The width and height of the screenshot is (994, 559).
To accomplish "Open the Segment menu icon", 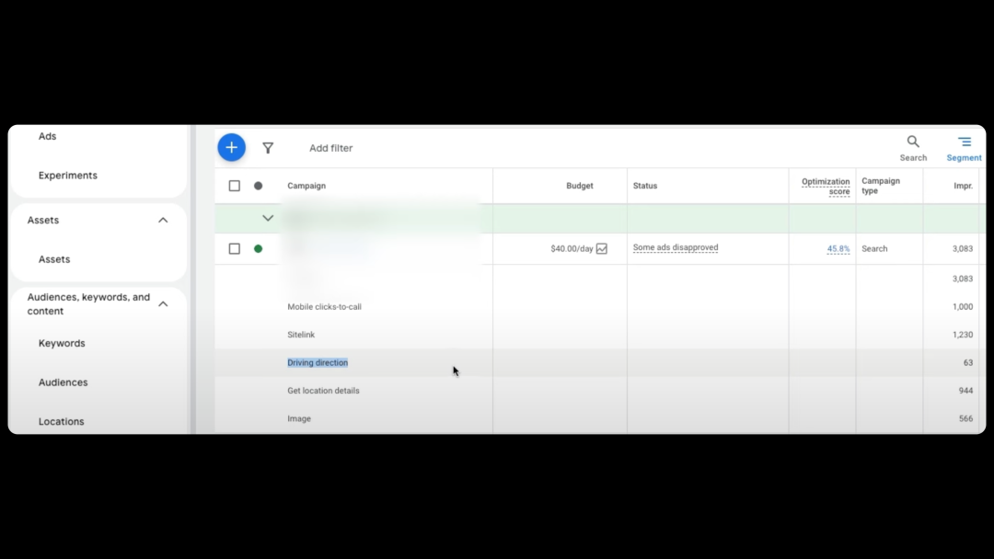I will 965,142.
